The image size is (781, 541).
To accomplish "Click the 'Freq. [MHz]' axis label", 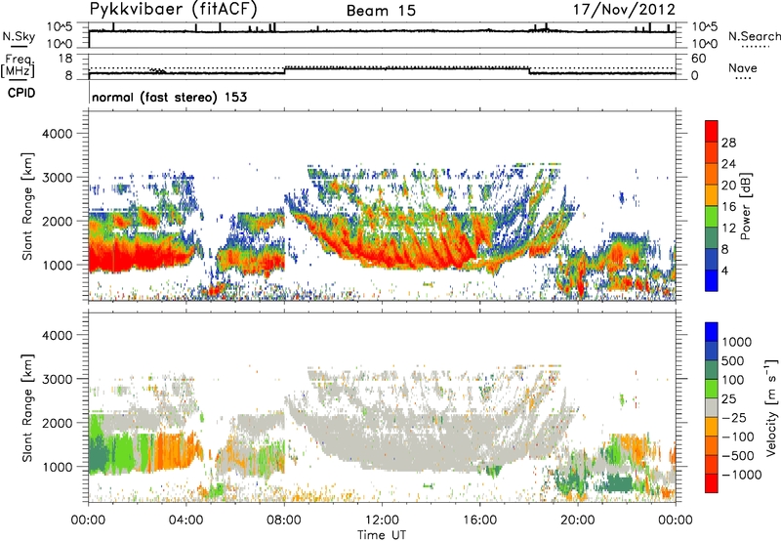I will (18, 65).
